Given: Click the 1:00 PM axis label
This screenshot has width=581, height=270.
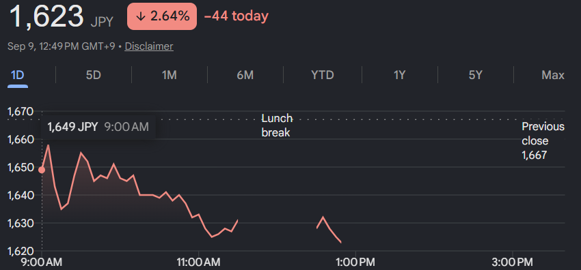Looking at the screenshot, I should (x=356, y=262).
